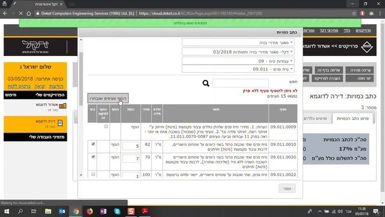Switch to the פרוט כתב הכמויות tab
Viewport: 385px width, 217px height.
click(353, 118)
